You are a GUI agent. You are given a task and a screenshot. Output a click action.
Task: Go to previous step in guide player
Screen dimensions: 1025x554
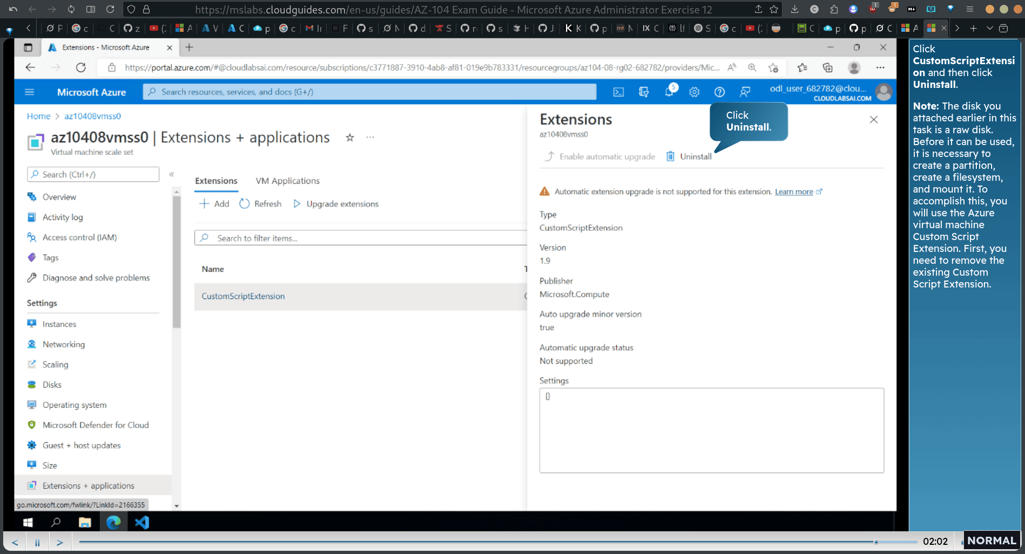(x=15, y=542)
